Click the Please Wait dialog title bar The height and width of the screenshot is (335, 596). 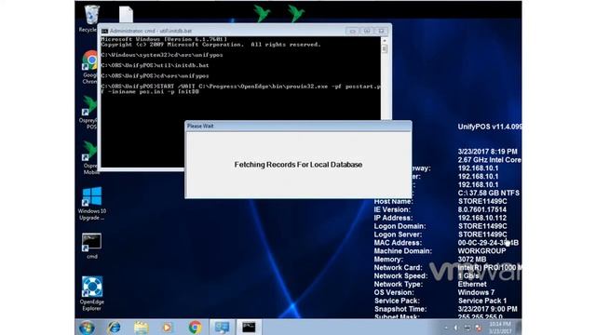coord(298,127)
